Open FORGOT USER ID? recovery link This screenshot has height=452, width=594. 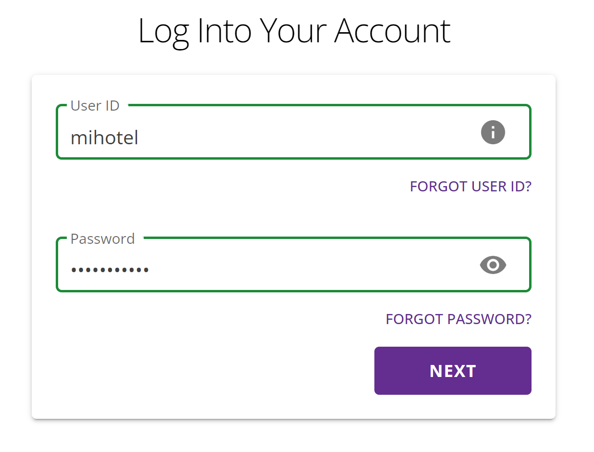[x=470, y=187]
